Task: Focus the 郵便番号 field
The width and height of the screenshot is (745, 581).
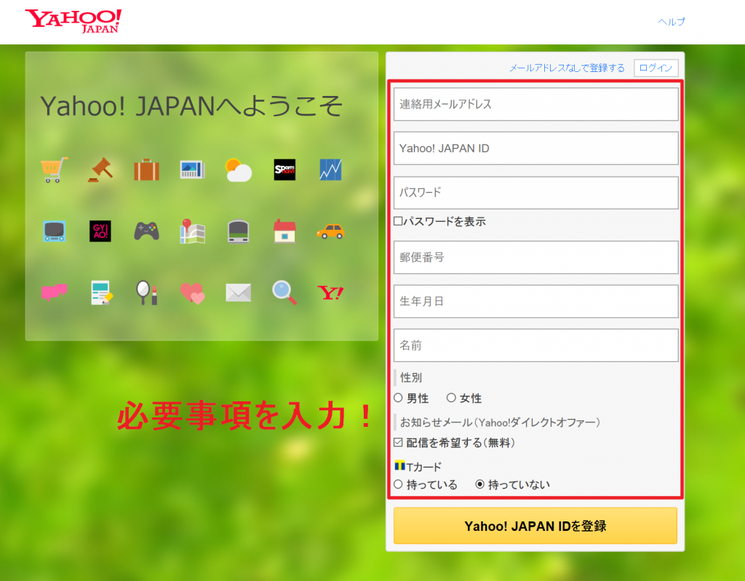Action: point(536,257)
